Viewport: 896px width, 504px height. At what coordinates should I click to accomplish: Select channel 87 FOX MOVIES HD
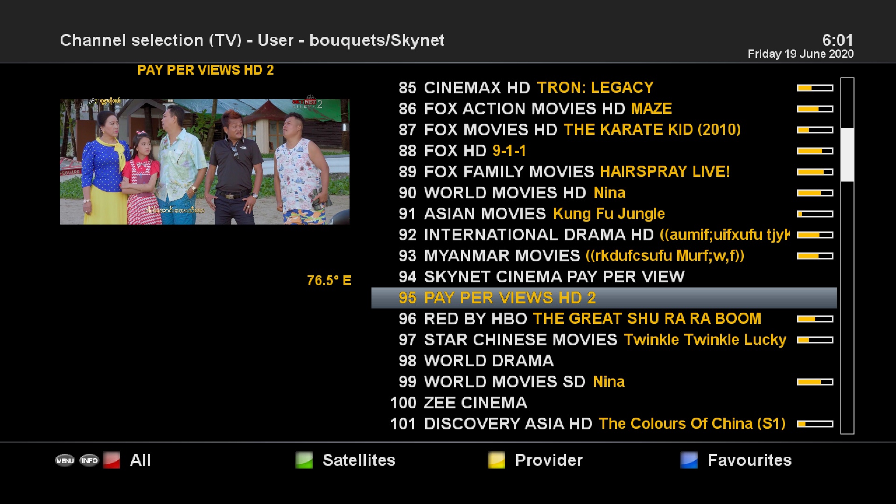coord(604,130)
